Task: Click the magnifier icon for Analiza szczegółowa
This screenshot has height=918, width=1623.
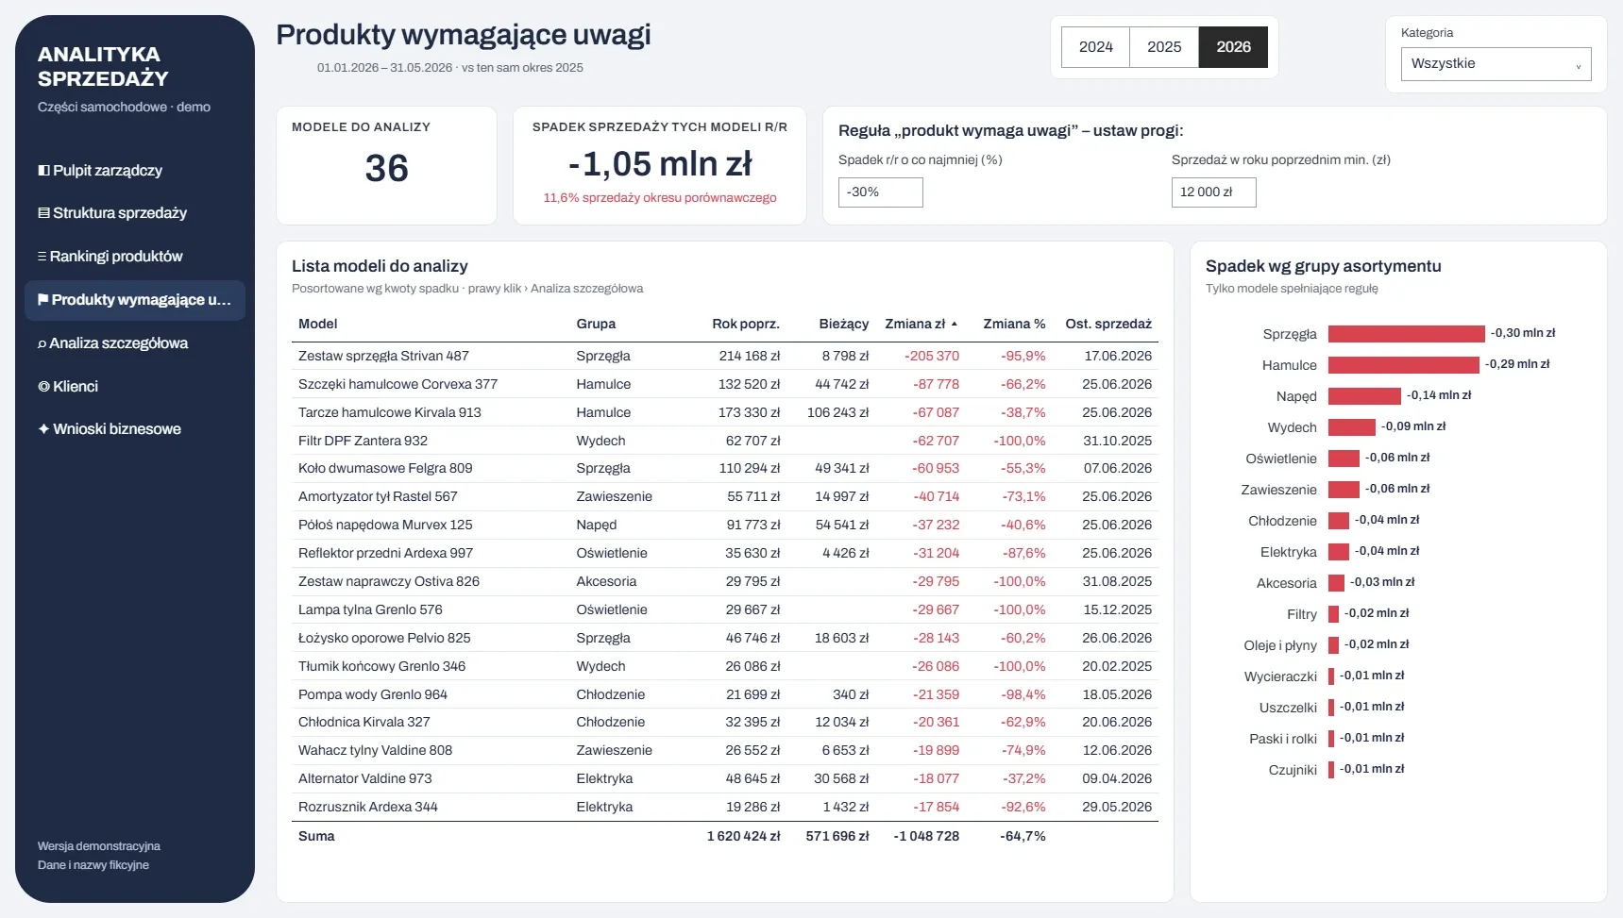Action: (x=42, y=343)
